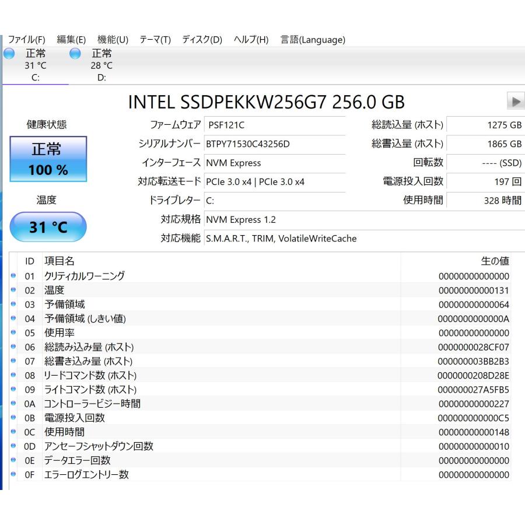The image size is (525, 525).
Task: Click the ID column header
Action: point(30,261)
